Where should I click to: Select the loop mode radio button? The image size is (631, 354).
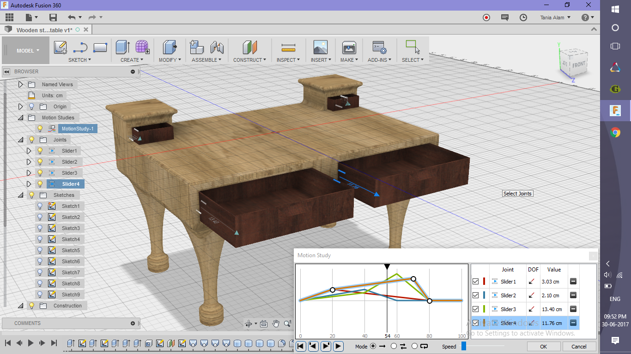point(414,346)
